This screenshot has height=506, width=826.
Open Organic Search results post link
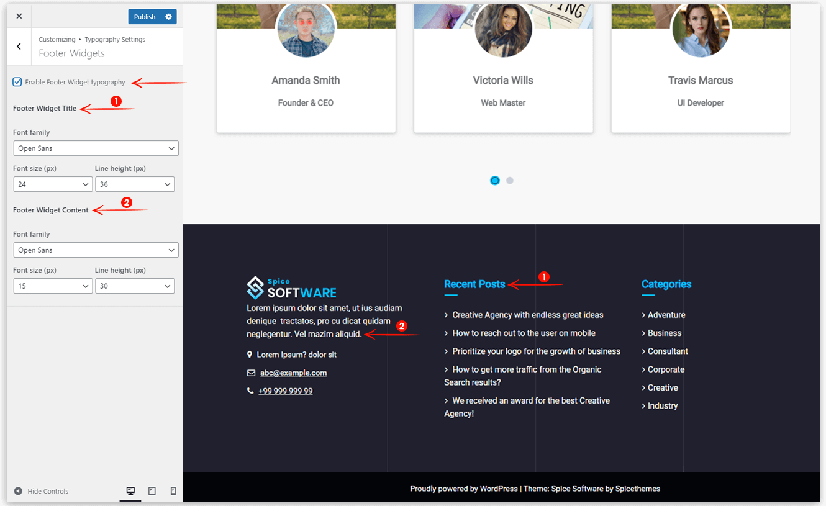(523, 376)
